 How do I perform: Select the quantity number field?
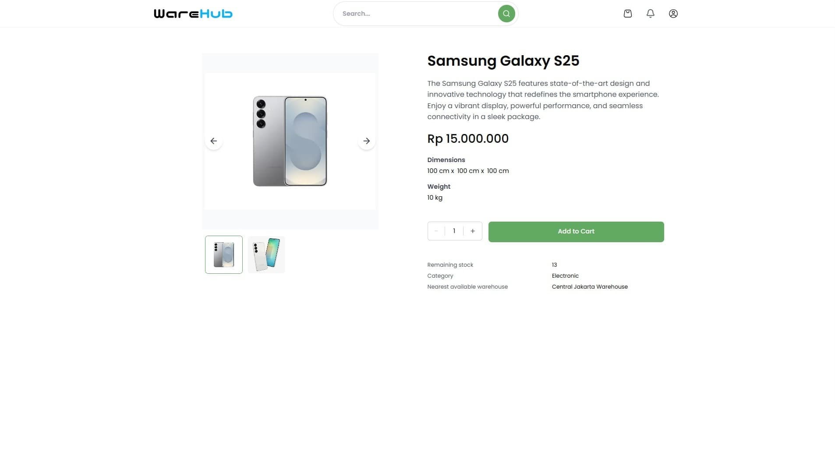[454, 231]
